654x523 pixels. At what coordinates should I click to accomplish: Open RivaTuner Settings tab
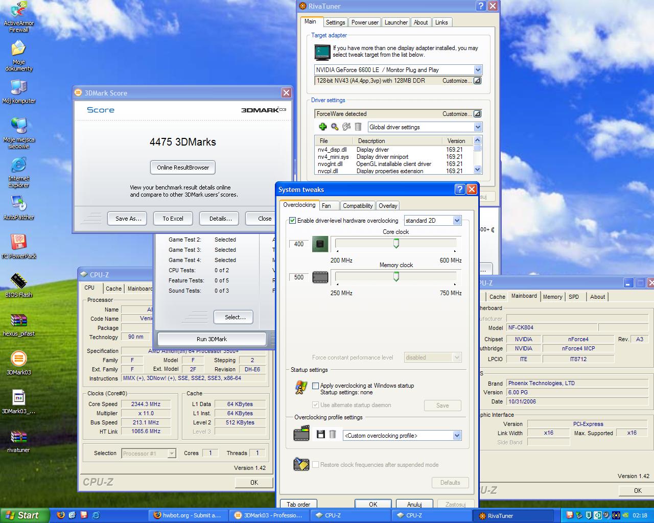tap(335, 22)
